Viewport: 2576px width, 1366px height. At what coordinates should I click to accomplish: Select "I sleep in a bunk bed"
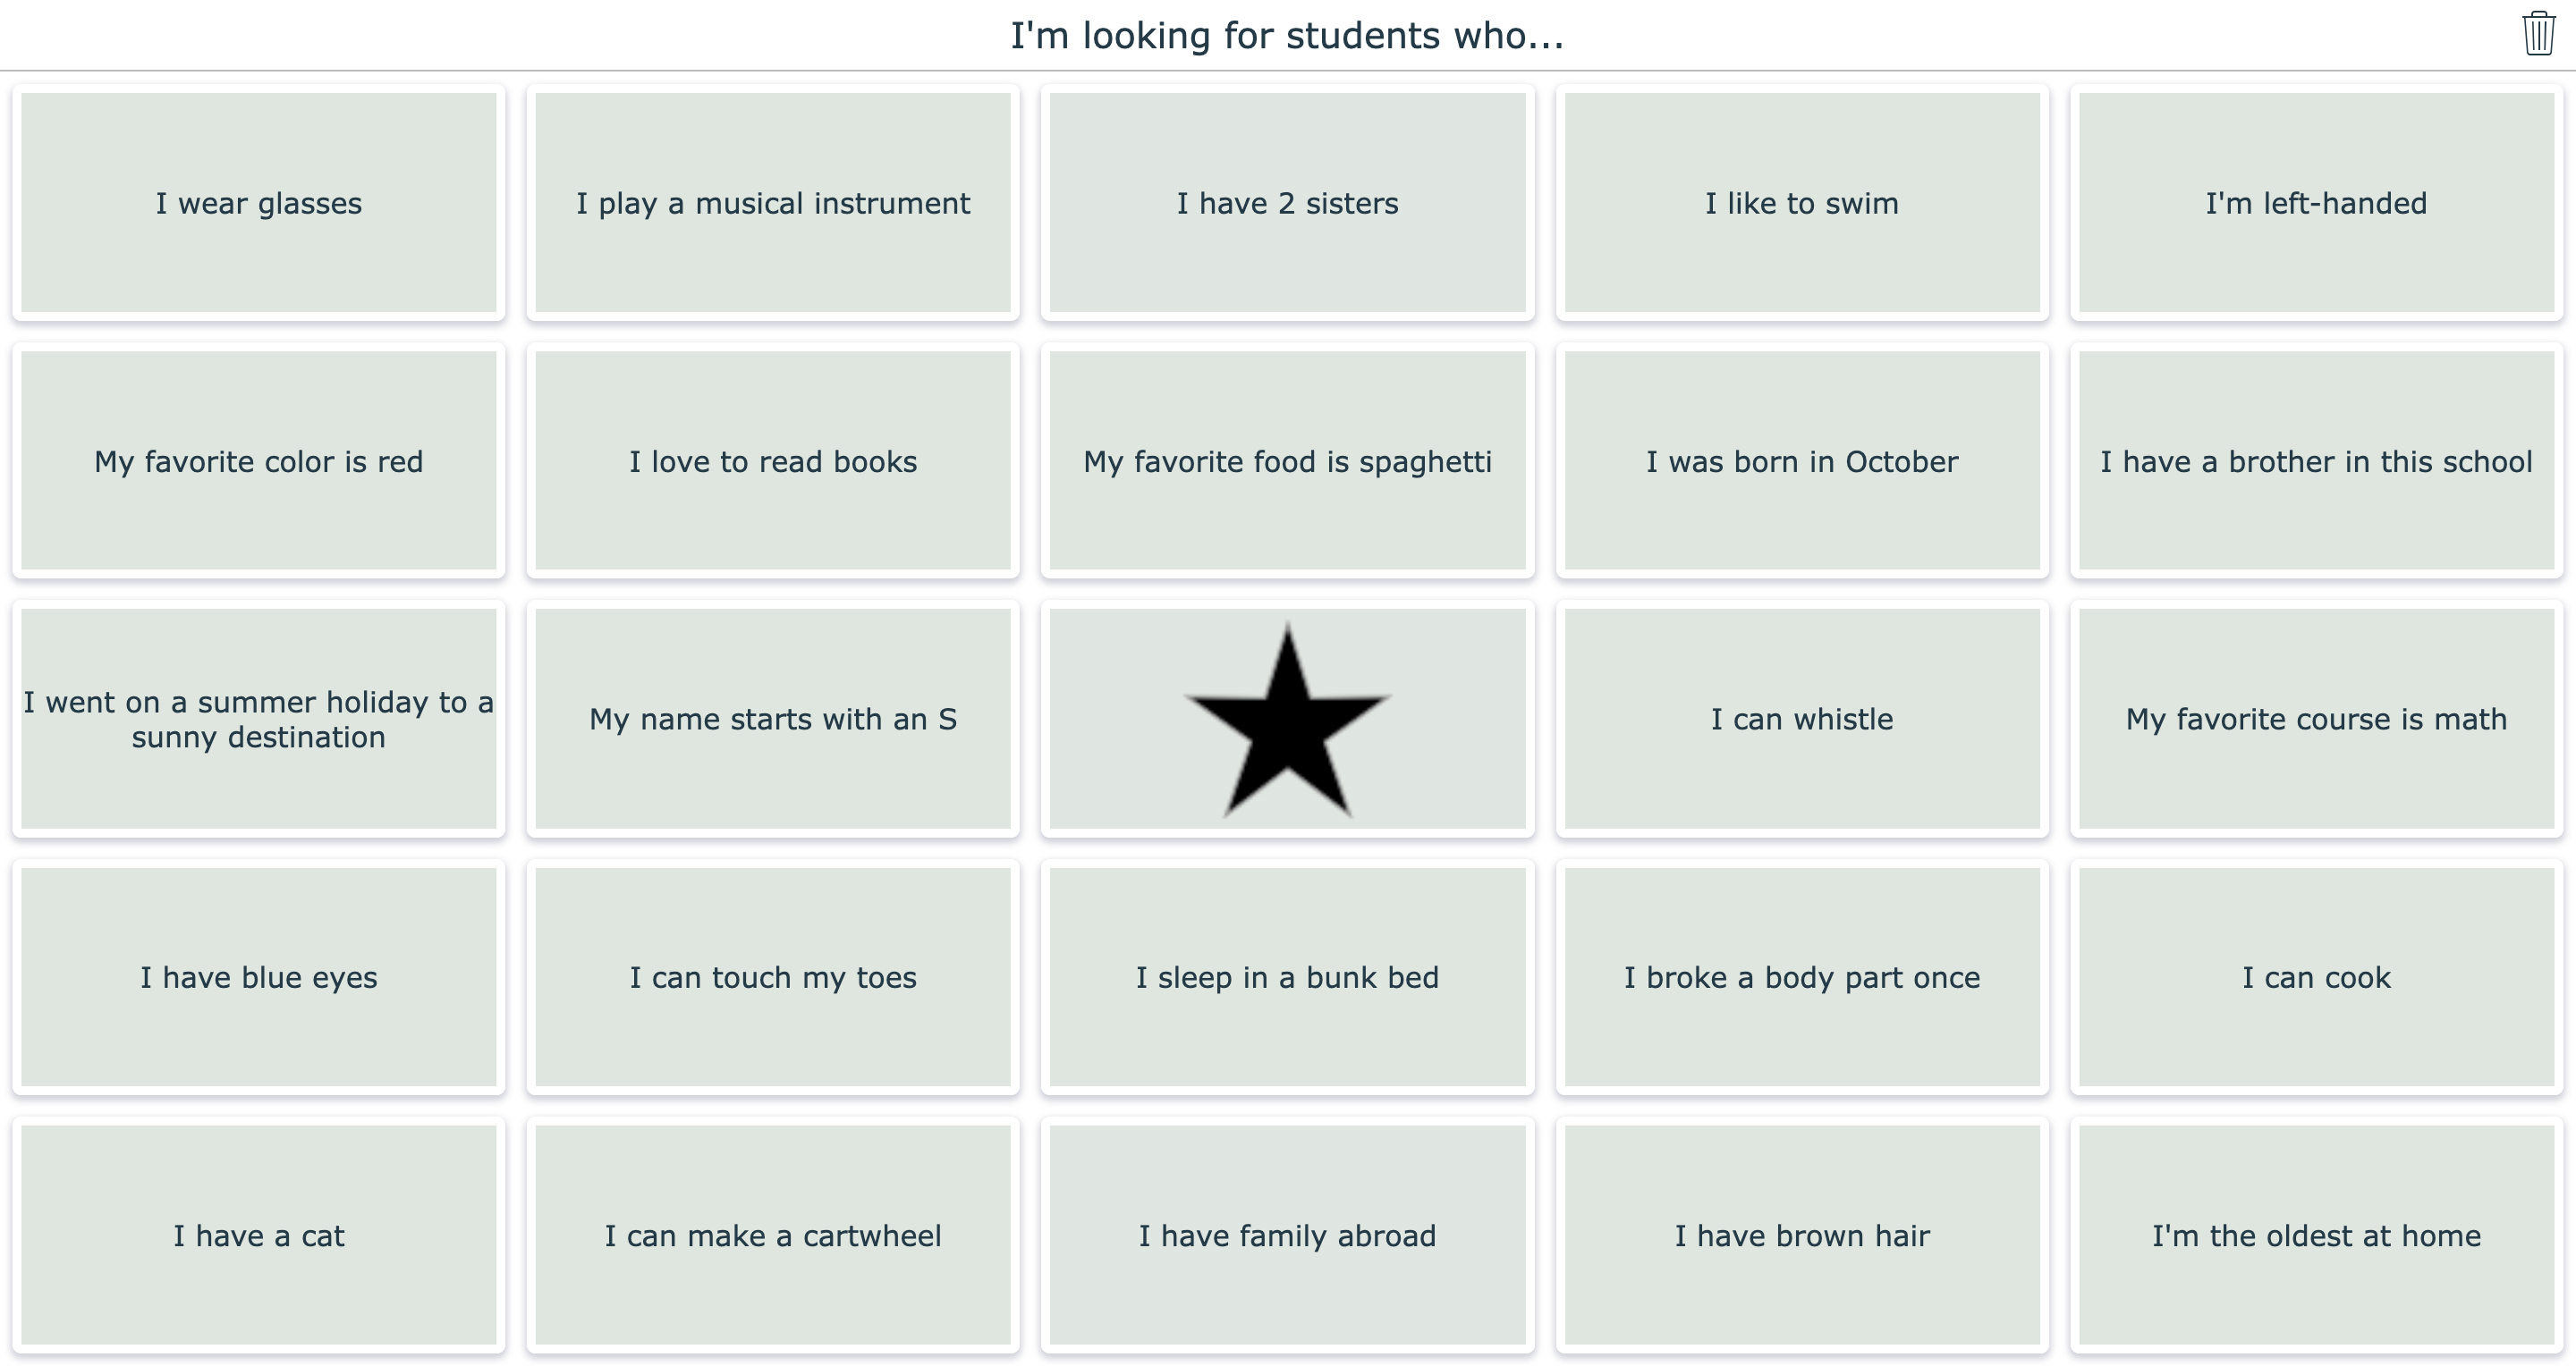1287,977
